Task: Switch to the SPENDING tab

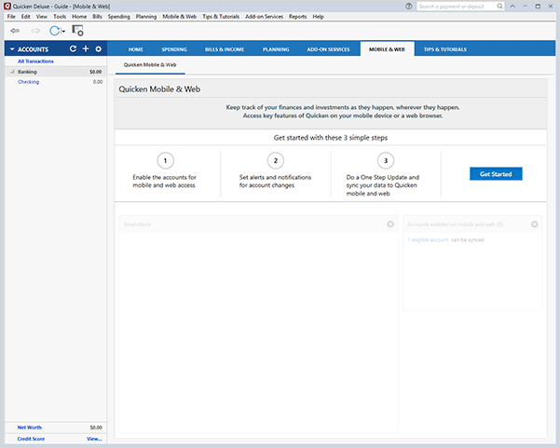Action: 174,49
